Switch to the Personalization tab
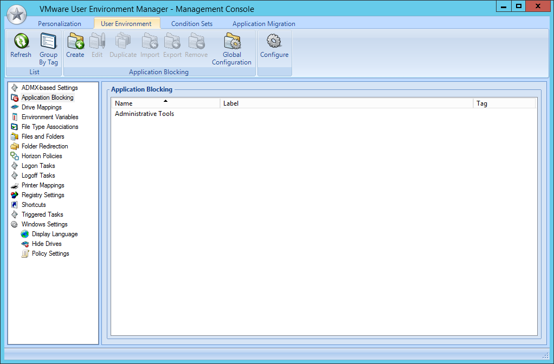This screenshot has width=554, height=364. click(x=60, y=24)
